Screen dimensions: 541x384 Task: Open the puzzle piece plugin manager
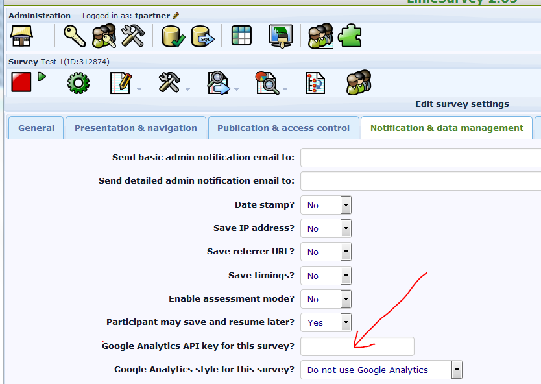[349, 36]
